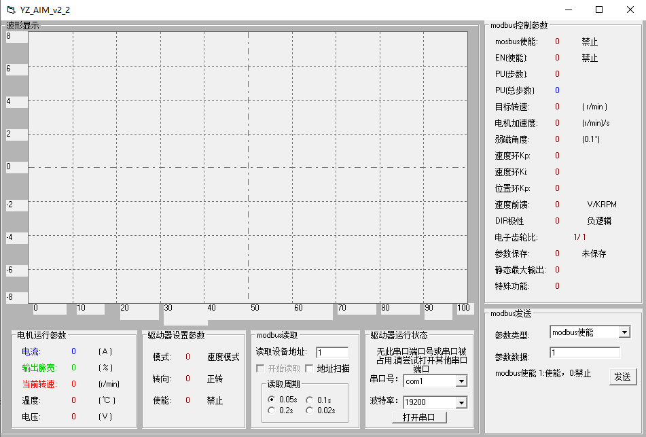Focus the 读取设备地址 input field

331,352
